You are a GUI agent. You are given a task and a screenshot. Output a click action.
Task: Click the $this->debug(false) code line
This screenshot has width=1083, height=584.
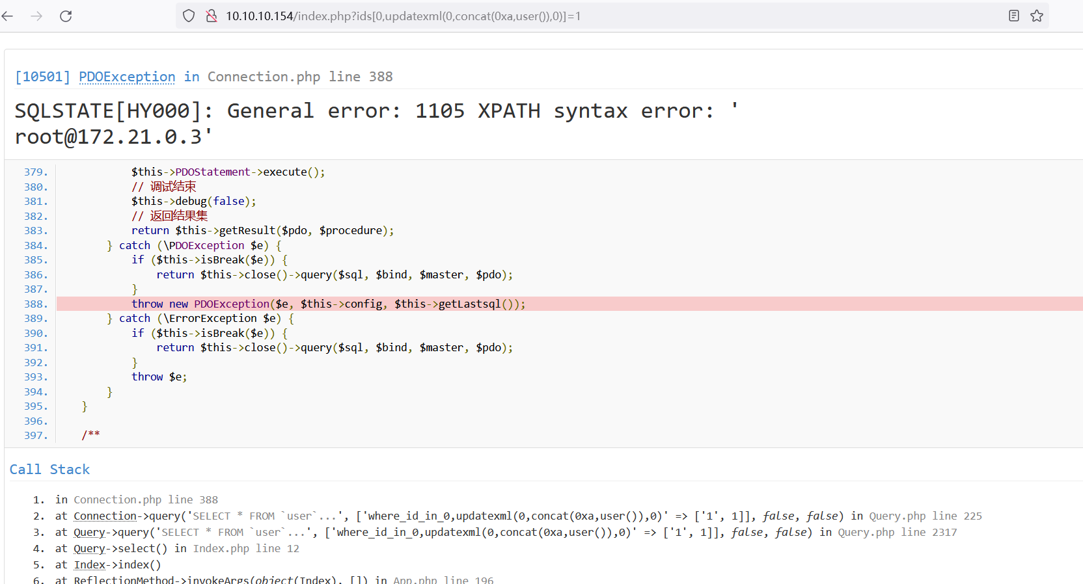coord(194,201)
